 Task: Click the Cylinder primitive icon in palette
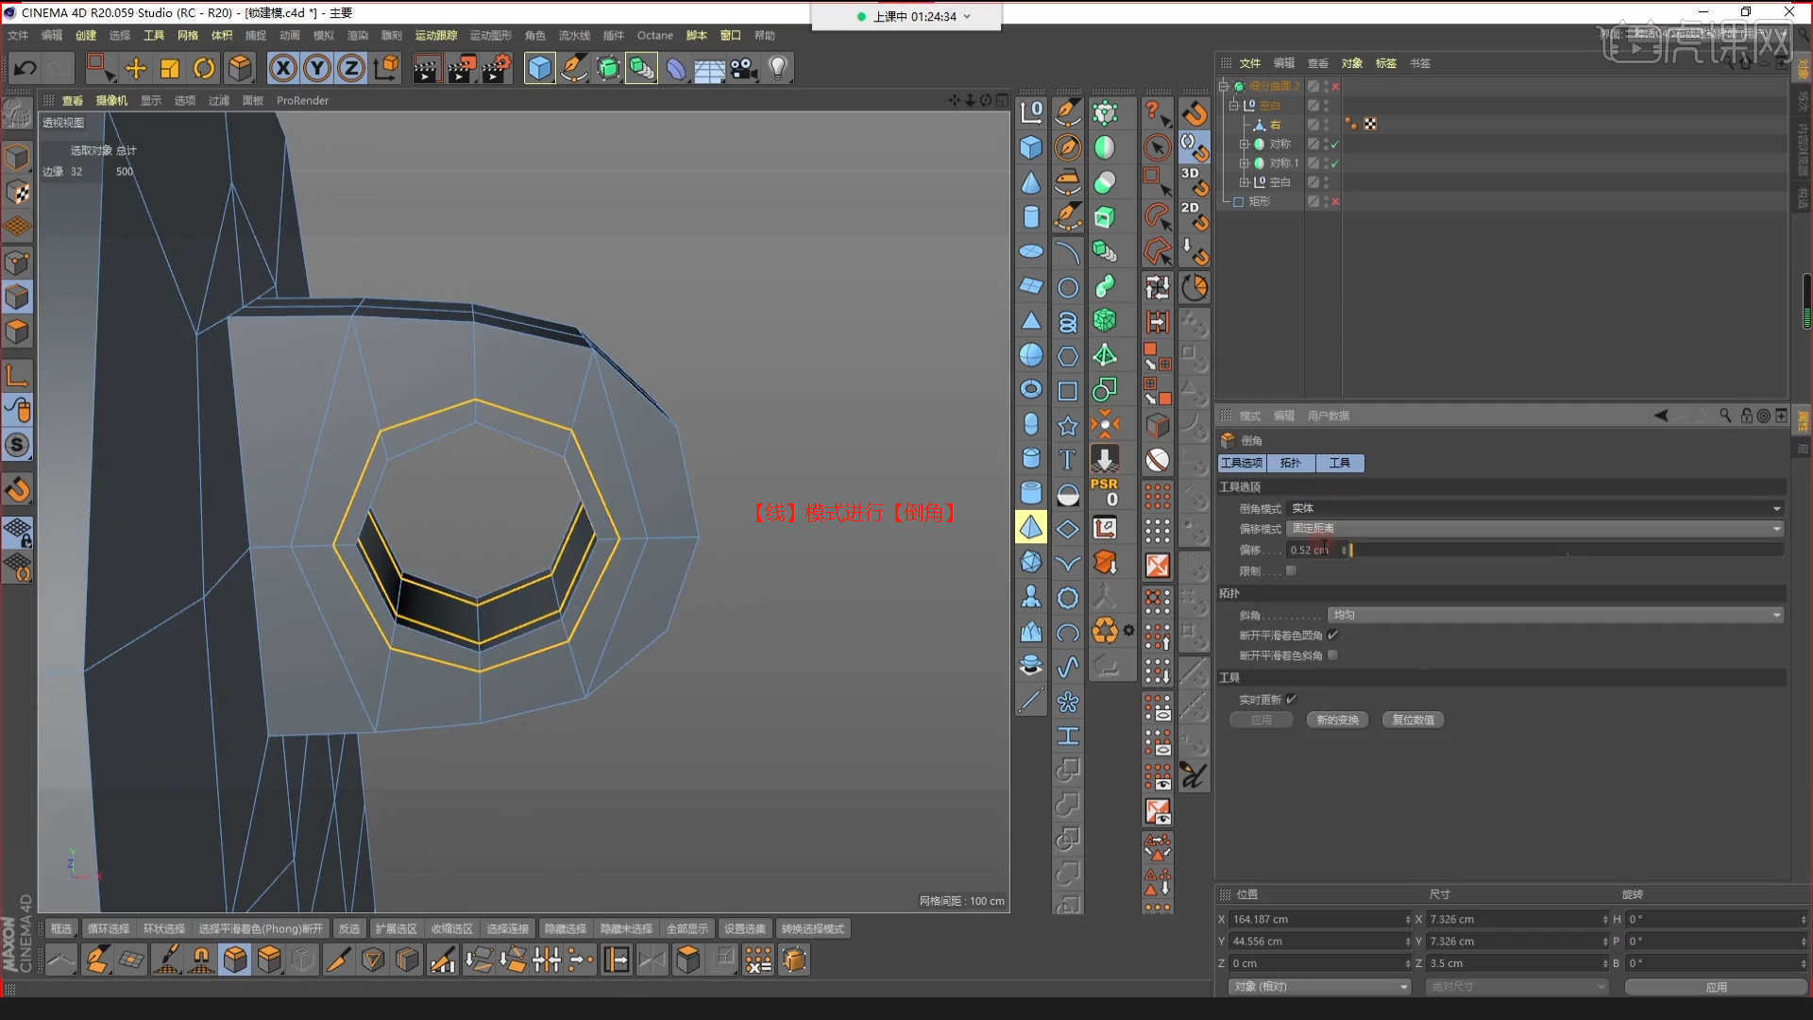pyautogui.click(x=1031, y=216)
